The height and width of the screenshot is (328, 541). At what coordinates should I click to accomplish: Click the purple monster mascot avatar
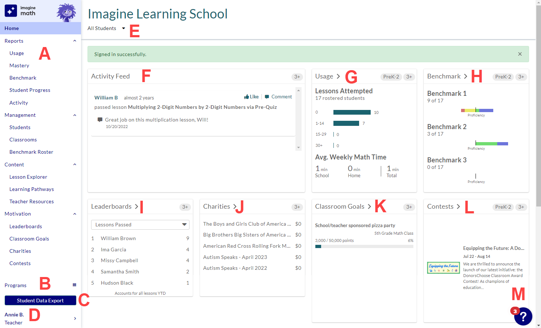[x=67, y=13]
